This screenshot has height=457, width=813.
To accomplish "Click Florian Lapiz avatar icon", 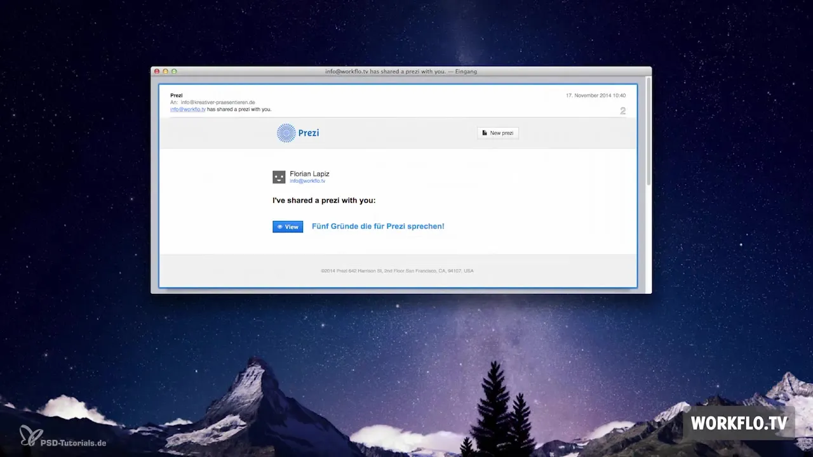I will point(279,177).
